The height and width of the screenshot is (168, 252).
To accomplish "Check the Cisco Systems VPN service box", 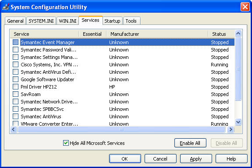I will pos(16,65).
